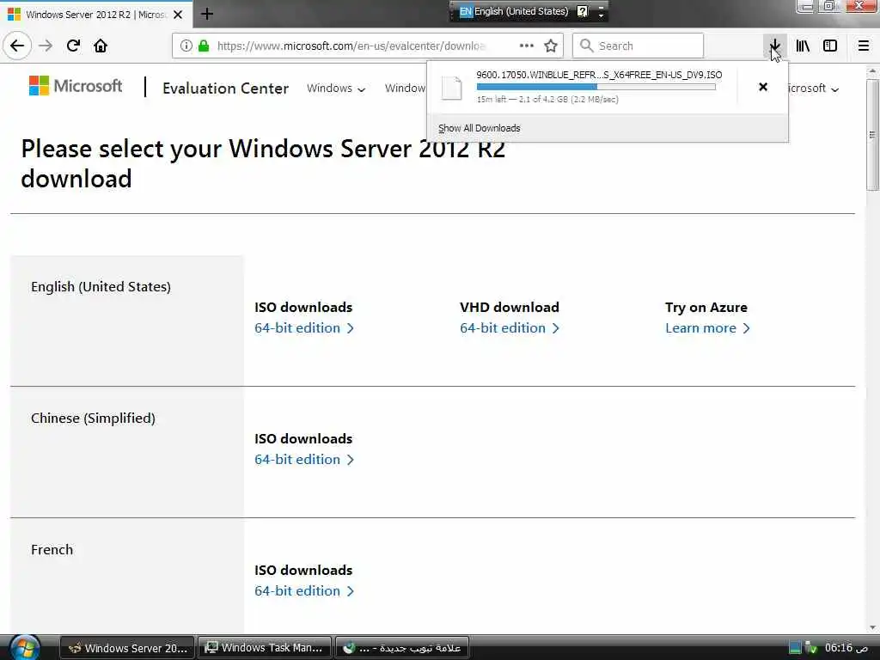
Task: Cancel the ISO download with the X
Action: (x=763, y=87)
